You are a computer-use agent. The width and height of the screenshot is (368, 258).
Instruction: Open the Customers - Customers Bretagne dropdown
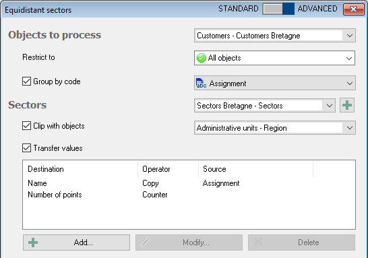275,36
